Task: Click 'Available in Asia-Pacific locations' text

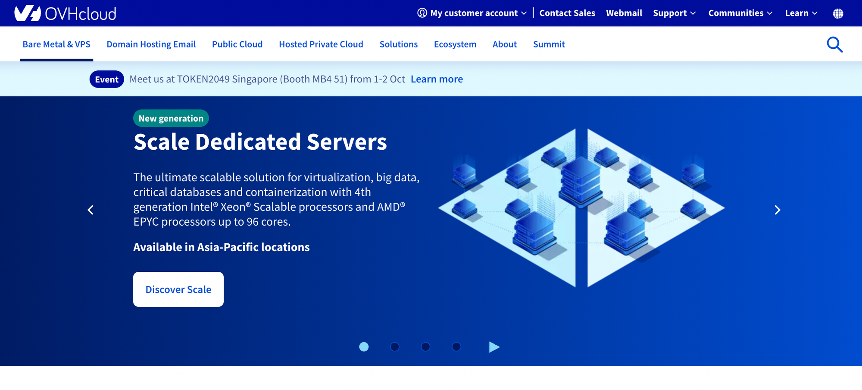Action: tap(222, 247)
